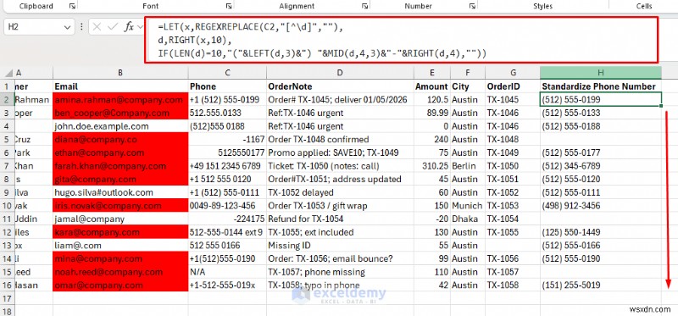Select note 'Refund for TX-1054'
The height and width of the screenshot is (316, 678).
(340, 219)
